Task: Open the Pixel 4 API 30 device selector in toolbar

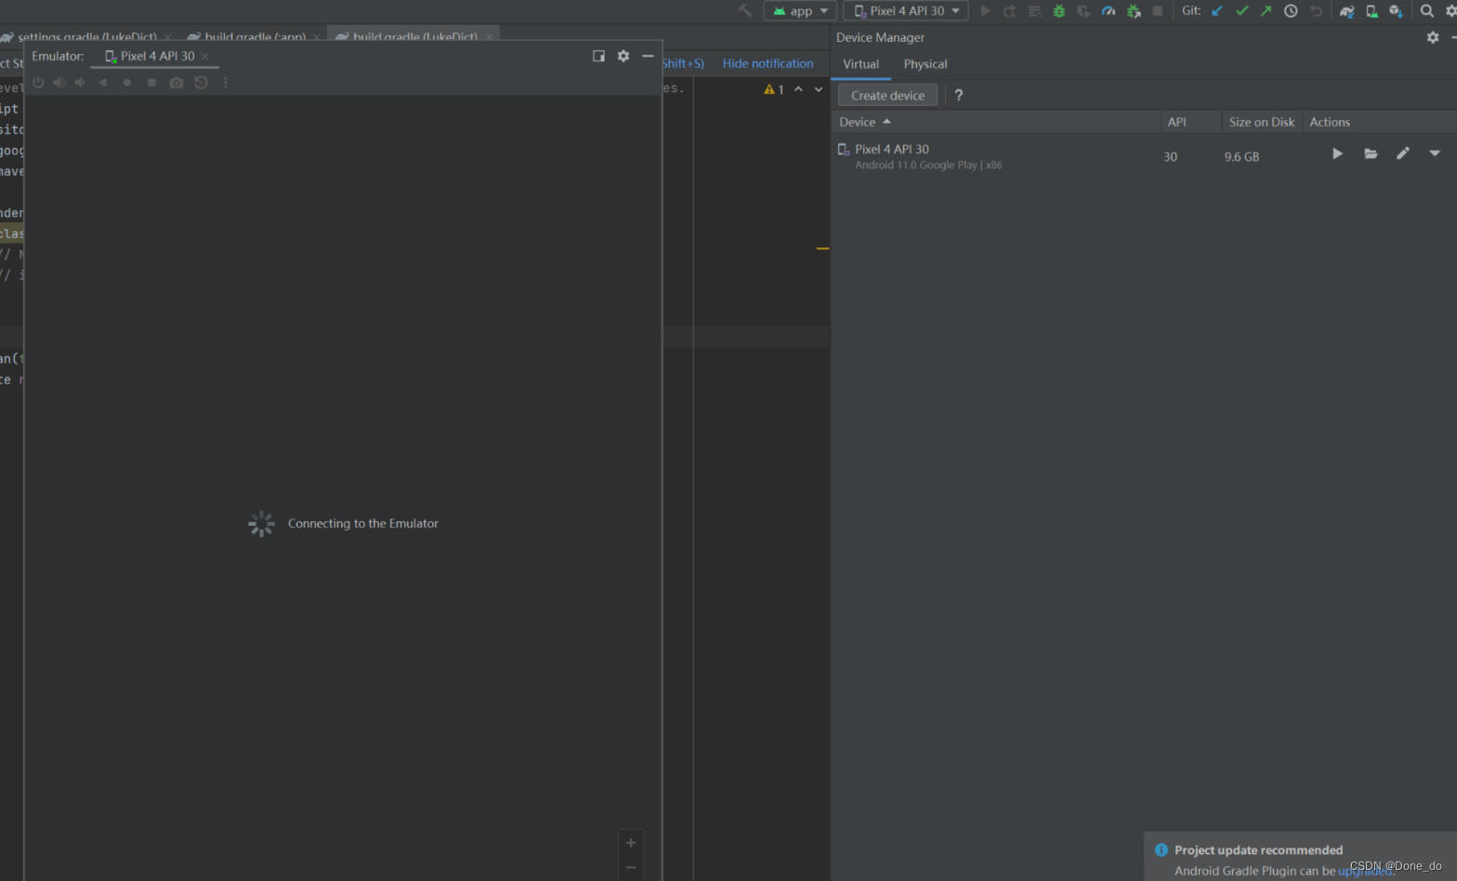Action: click(x=906, y=11)
